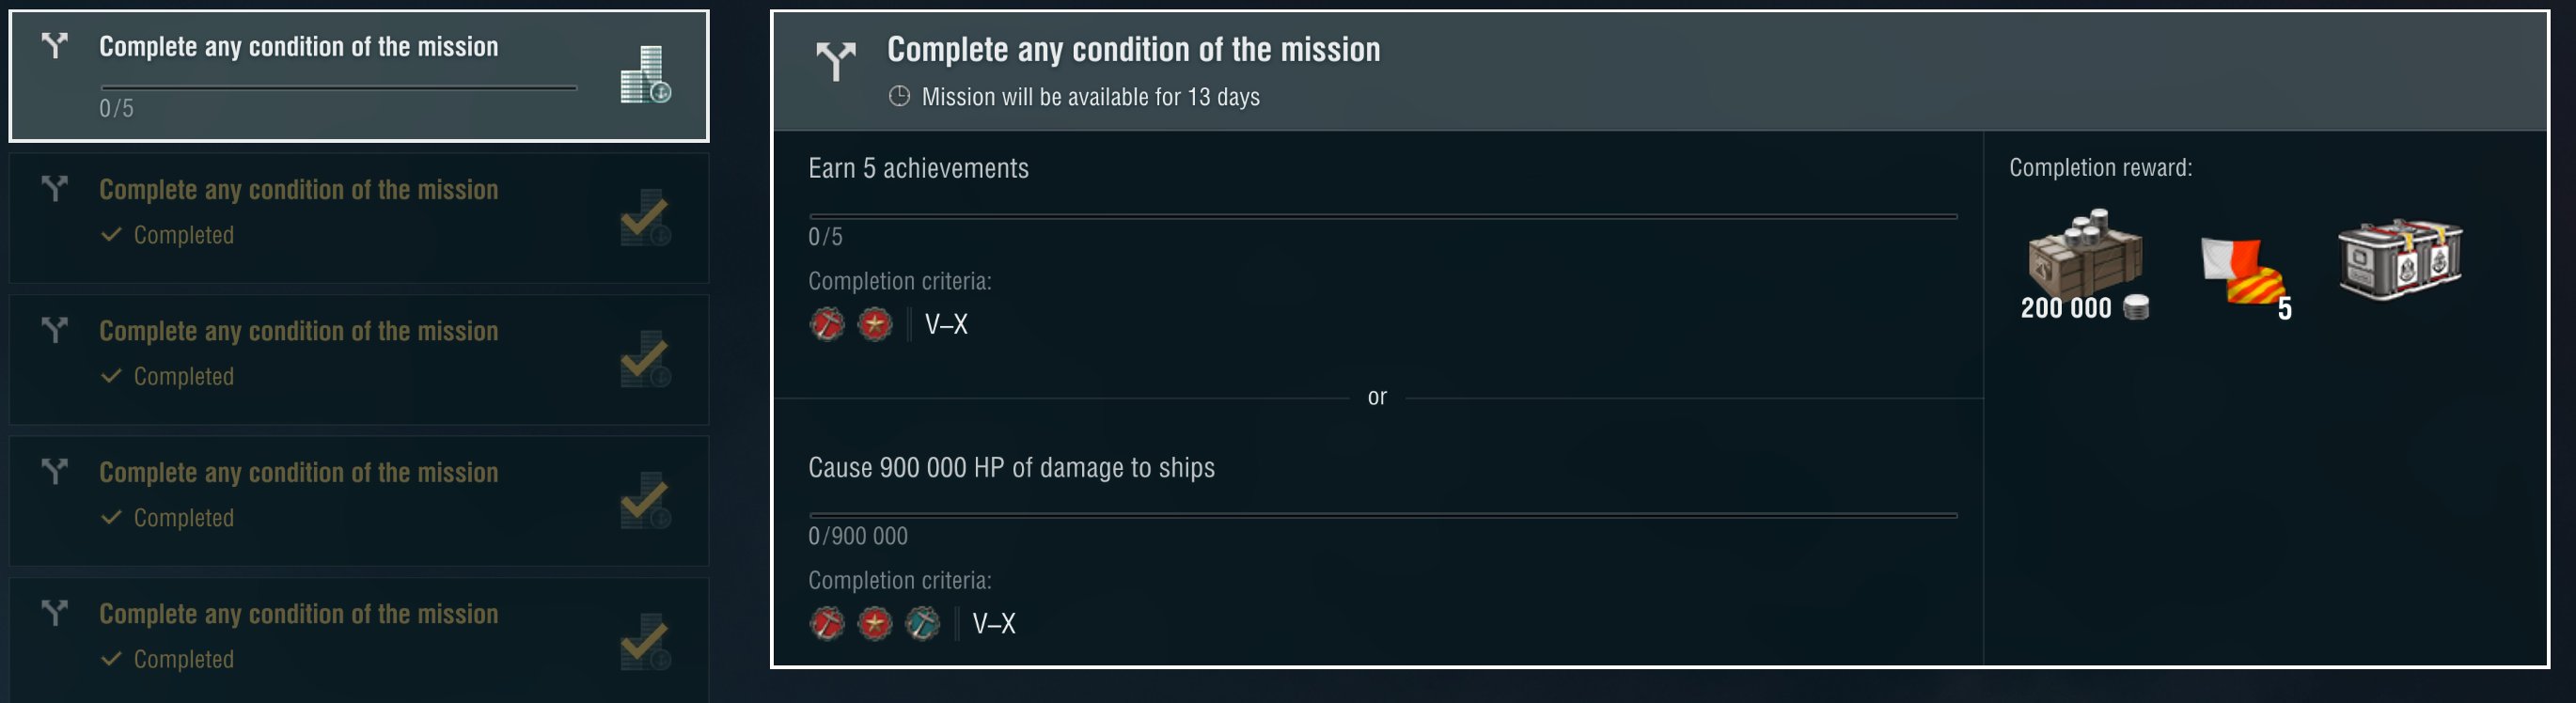Click the star icon under Earn 5 achievements

[x=875, y=324]
